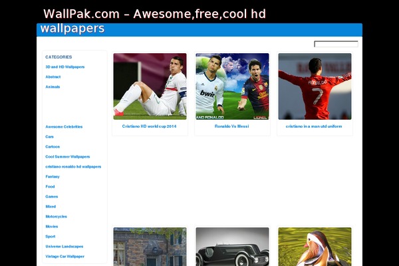This screenshot has height=266, width=399.
Task: Open the Mixed category
Action: (51, 206)
